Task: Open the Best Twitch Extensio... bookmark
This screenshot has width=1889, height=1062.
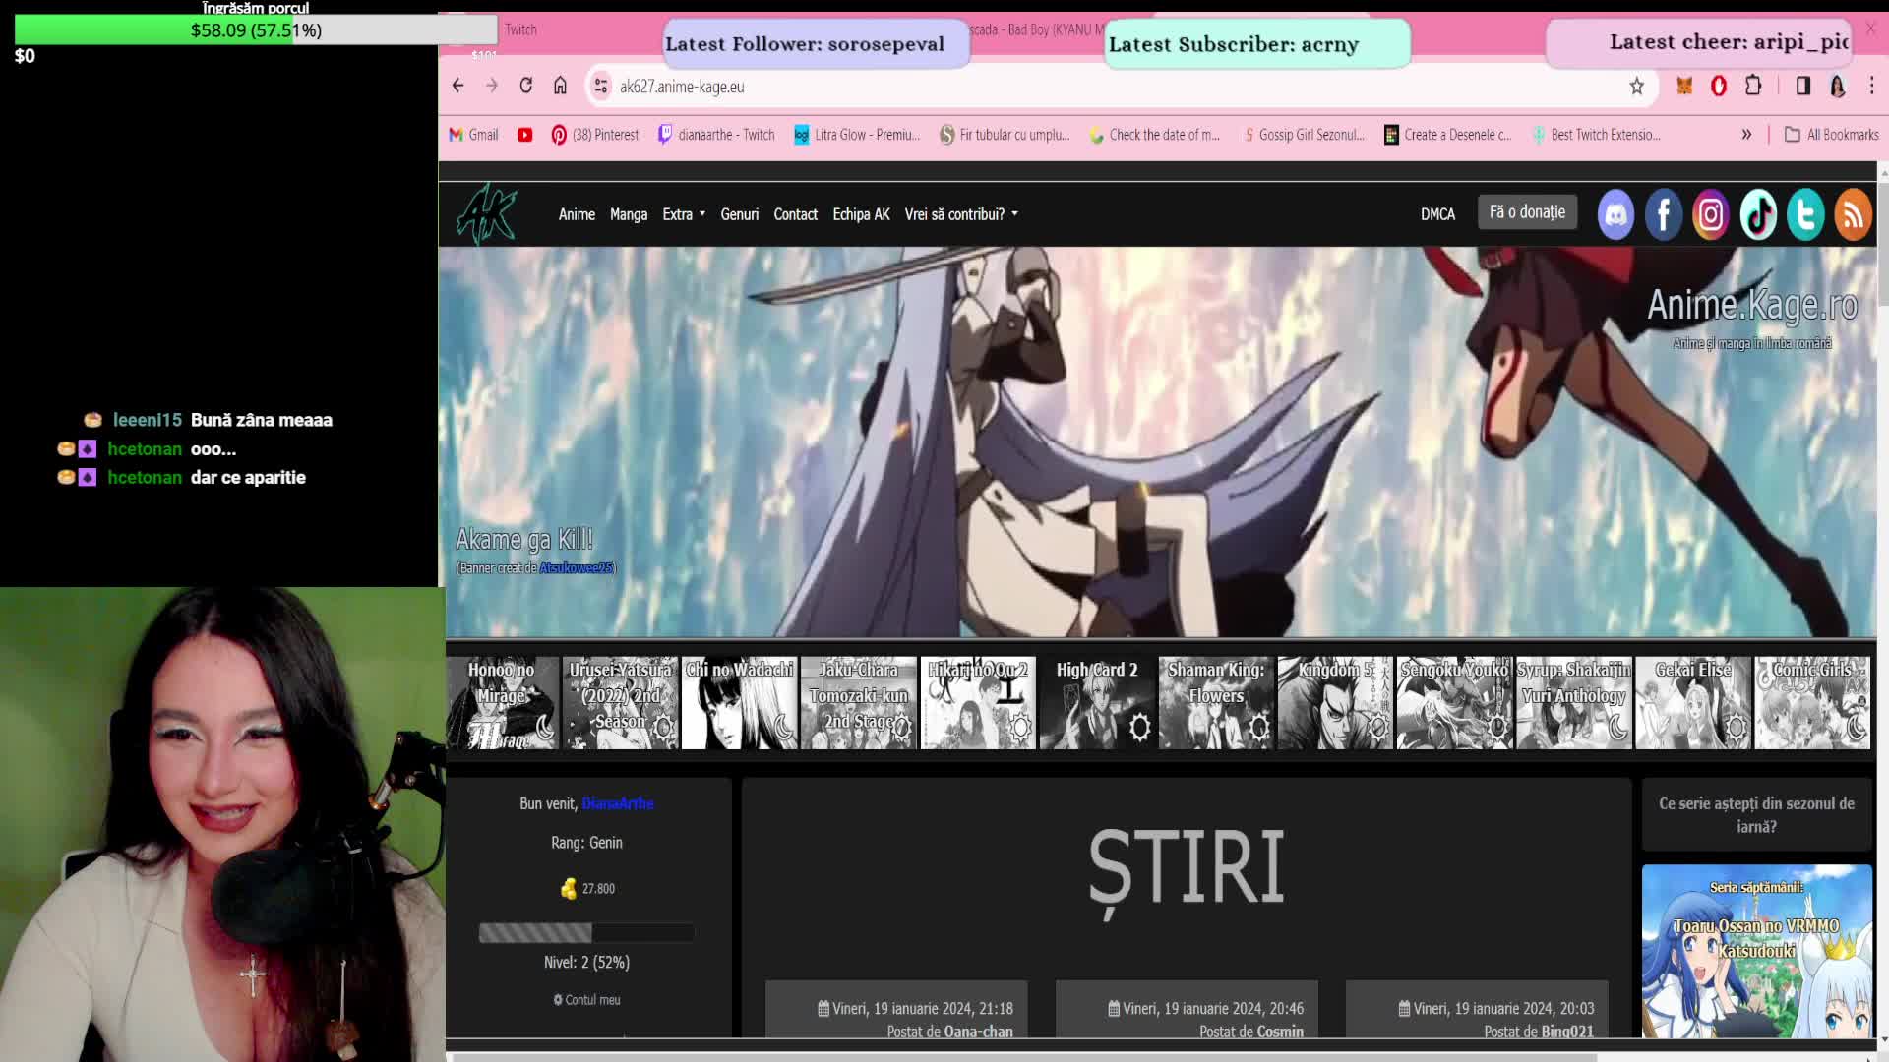Action: [x=1596, y=135]
